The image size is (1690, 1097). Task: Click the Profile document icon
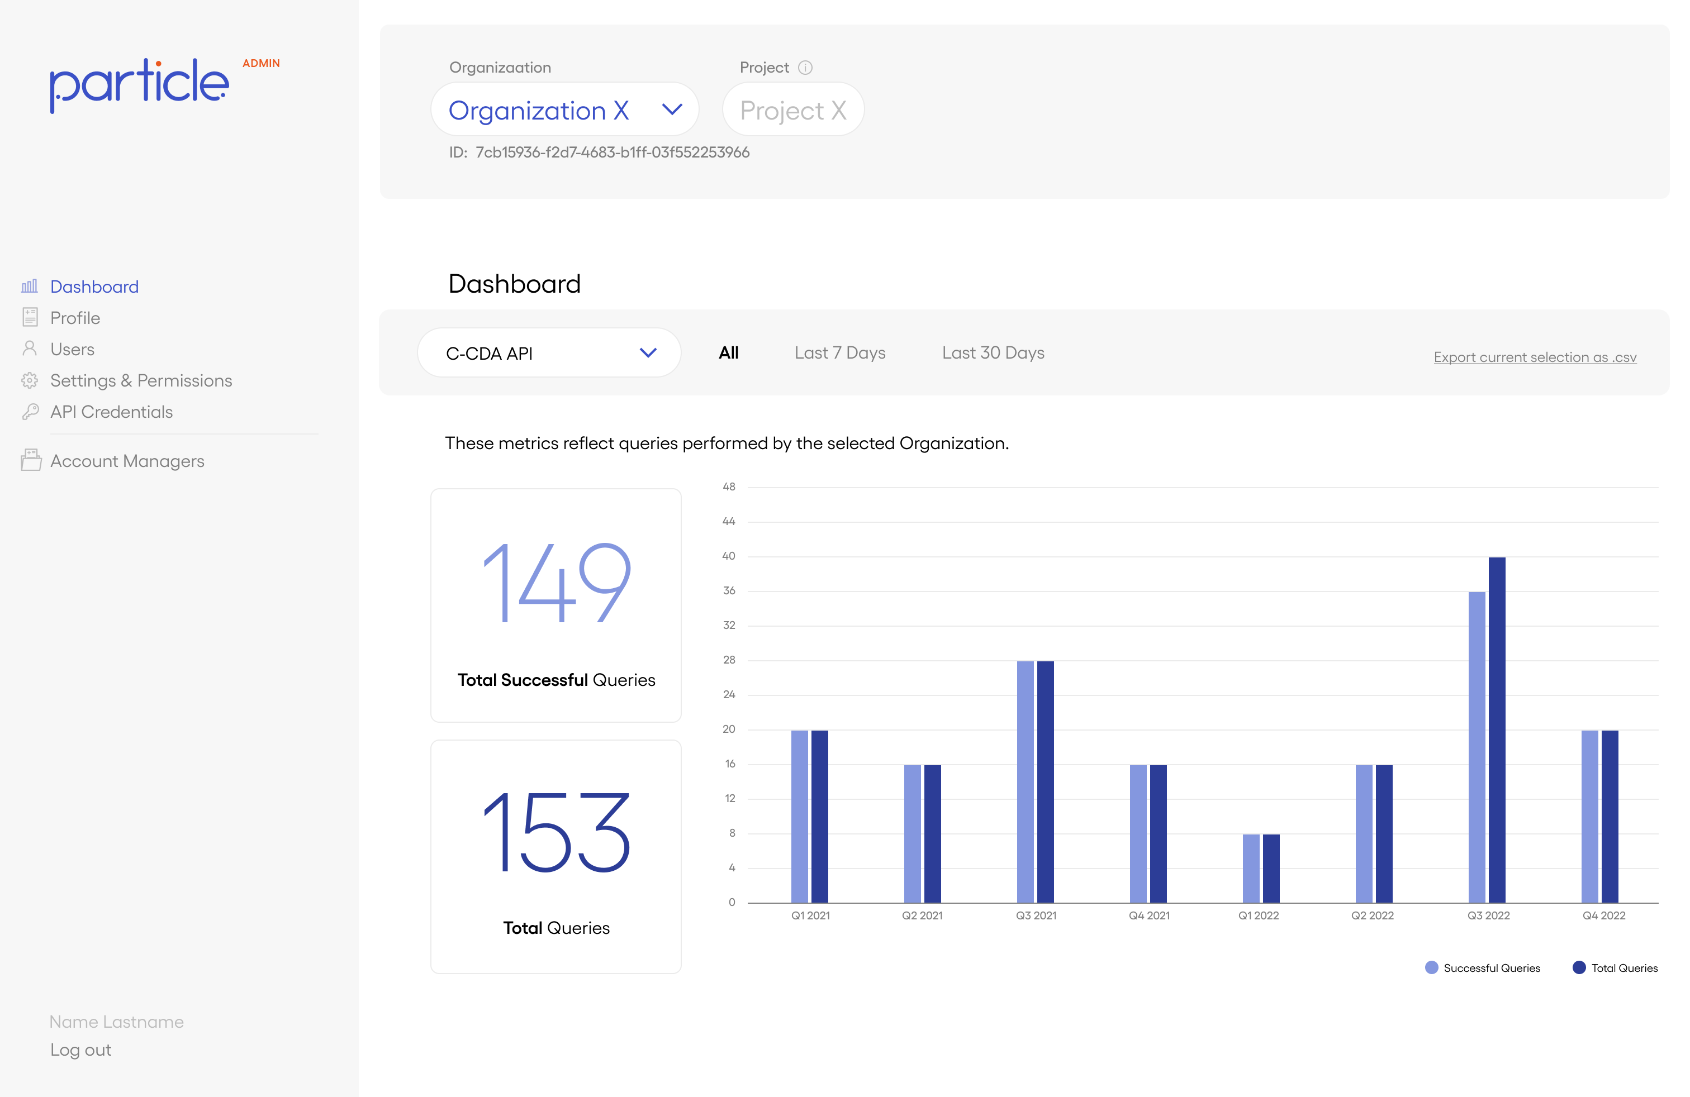30,317
